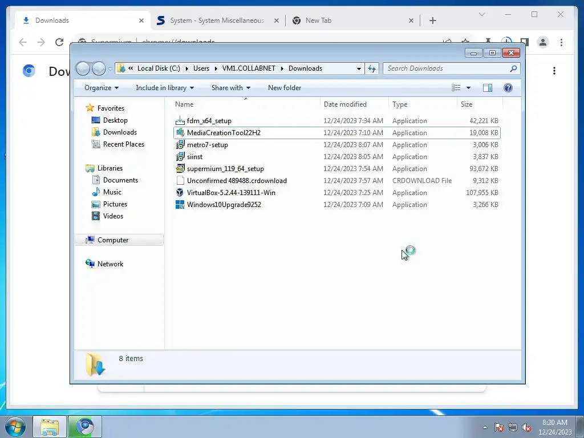Close the New Tab browser tab
The width and height of the screenshot is (584, 438).
coord(411,21)
